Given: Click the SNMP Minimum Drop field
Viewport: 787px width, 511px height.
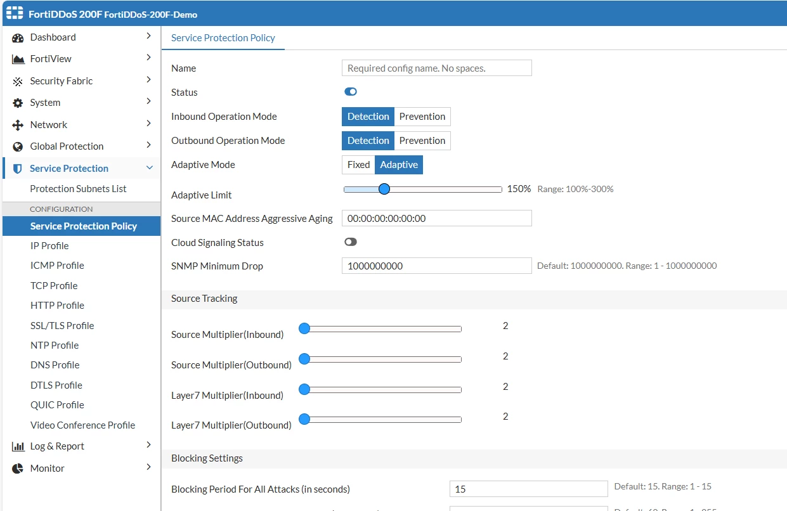Looking at the screenshot, I should coord(437,266).
